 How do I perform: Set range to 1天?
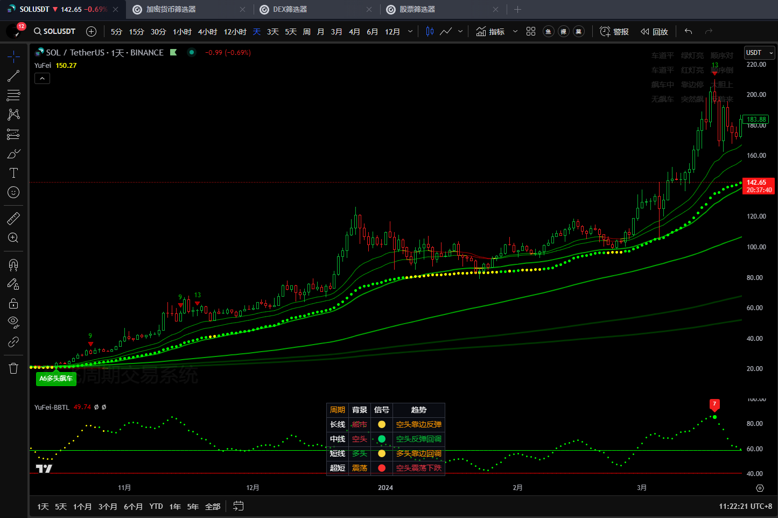(43, 507)
